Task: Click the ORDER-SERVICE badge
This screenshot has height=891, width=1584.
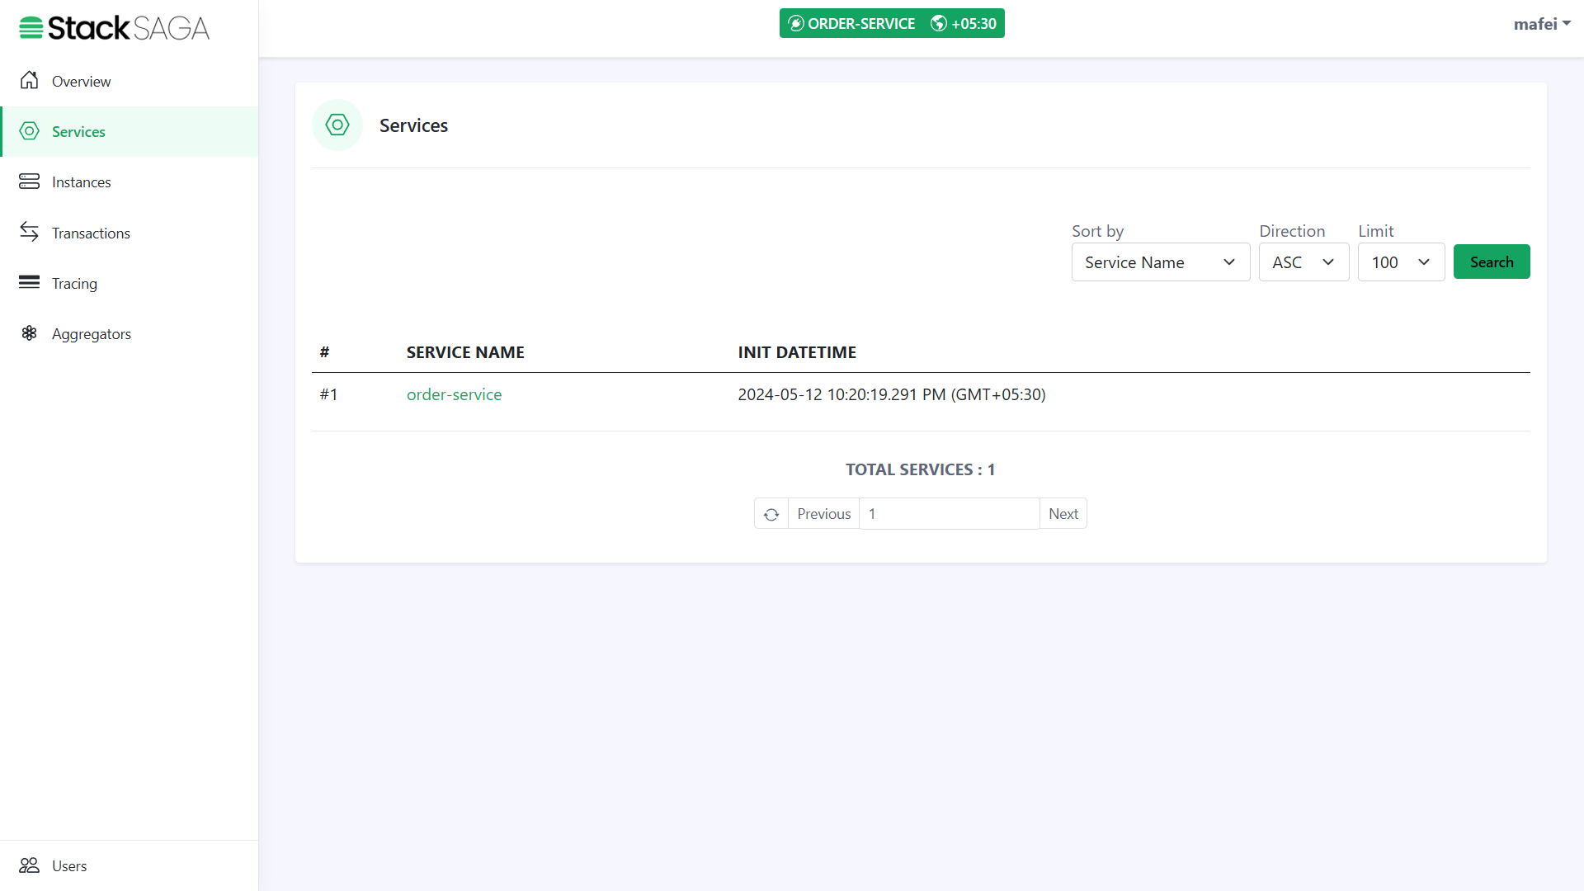Action: [852, 24]
